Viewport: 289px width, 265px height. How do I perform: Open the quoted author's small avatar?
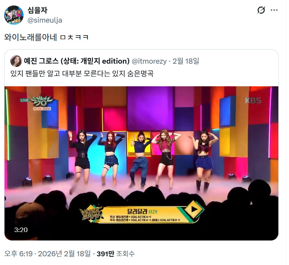16,61
